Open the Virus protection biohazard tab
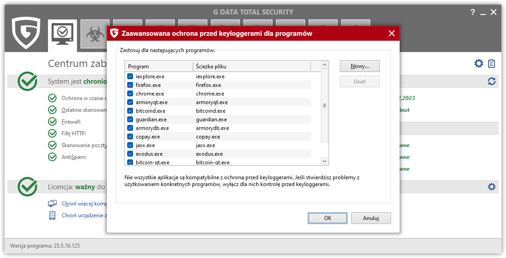 coord(95,34)
